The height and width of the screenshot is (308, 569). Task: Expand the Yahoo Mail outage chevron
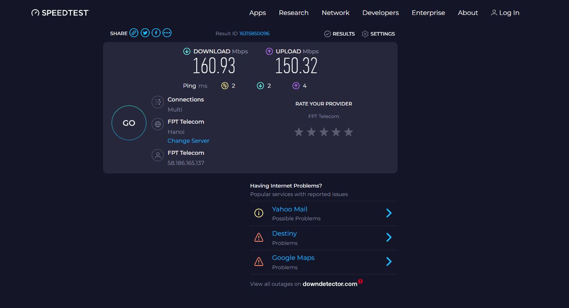tap(389, 213)
